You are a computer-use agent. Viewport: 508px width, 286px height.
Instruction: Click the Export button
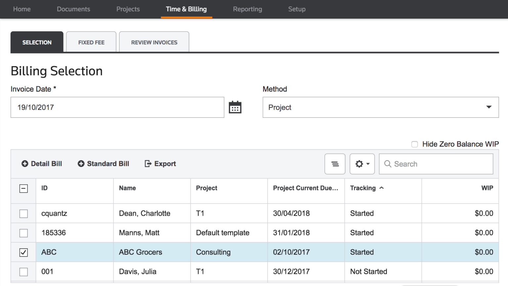[x=160, y=164]
